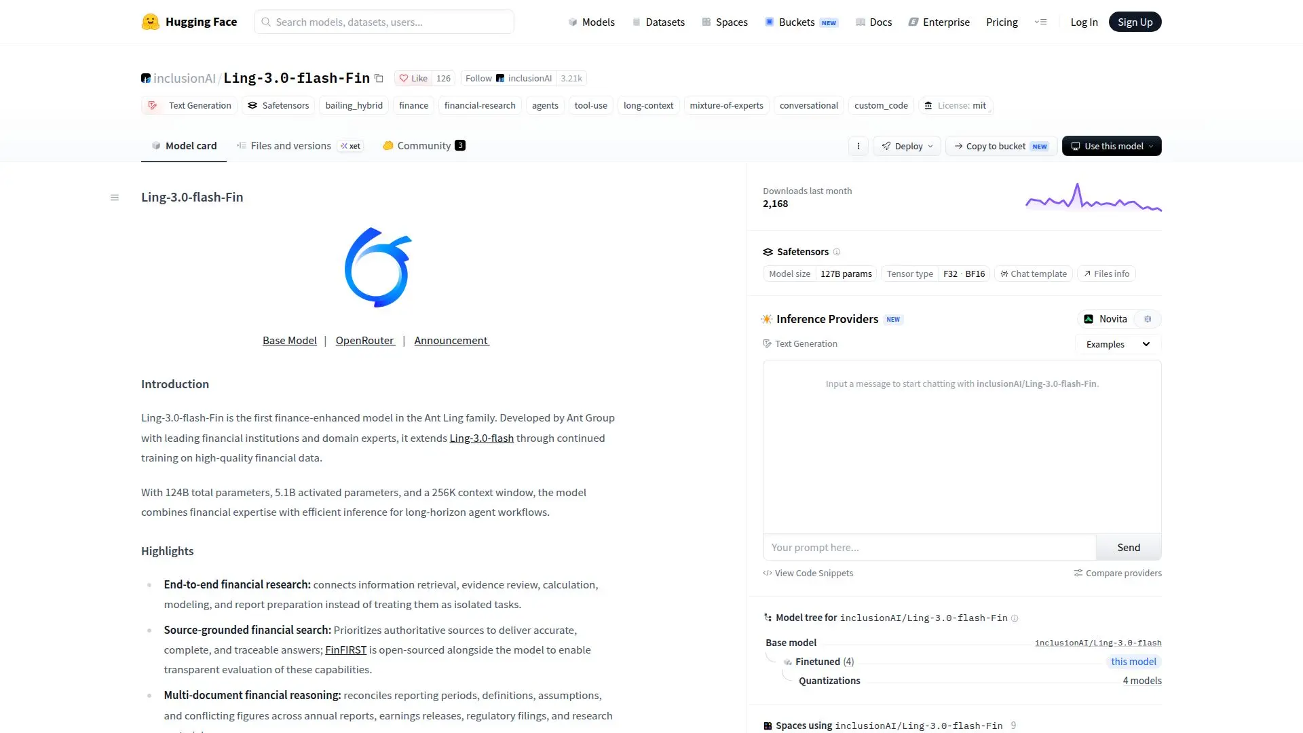This screenshot has height=733, width=1303.
Task: Copy model name with the copy icon
Action: point(379,79)
